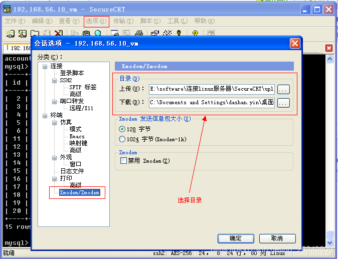Image resolution: width=338 pixels, height=259 pixels.
Task: Select 映射键 in the category tree
Action: pyautogui.click(x=78, y=143)
